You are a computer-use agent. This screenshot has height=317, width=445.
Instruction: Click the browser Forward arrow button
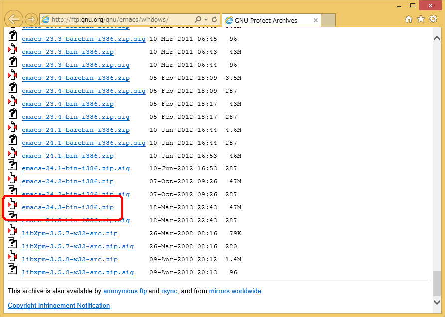click(31, 19)
